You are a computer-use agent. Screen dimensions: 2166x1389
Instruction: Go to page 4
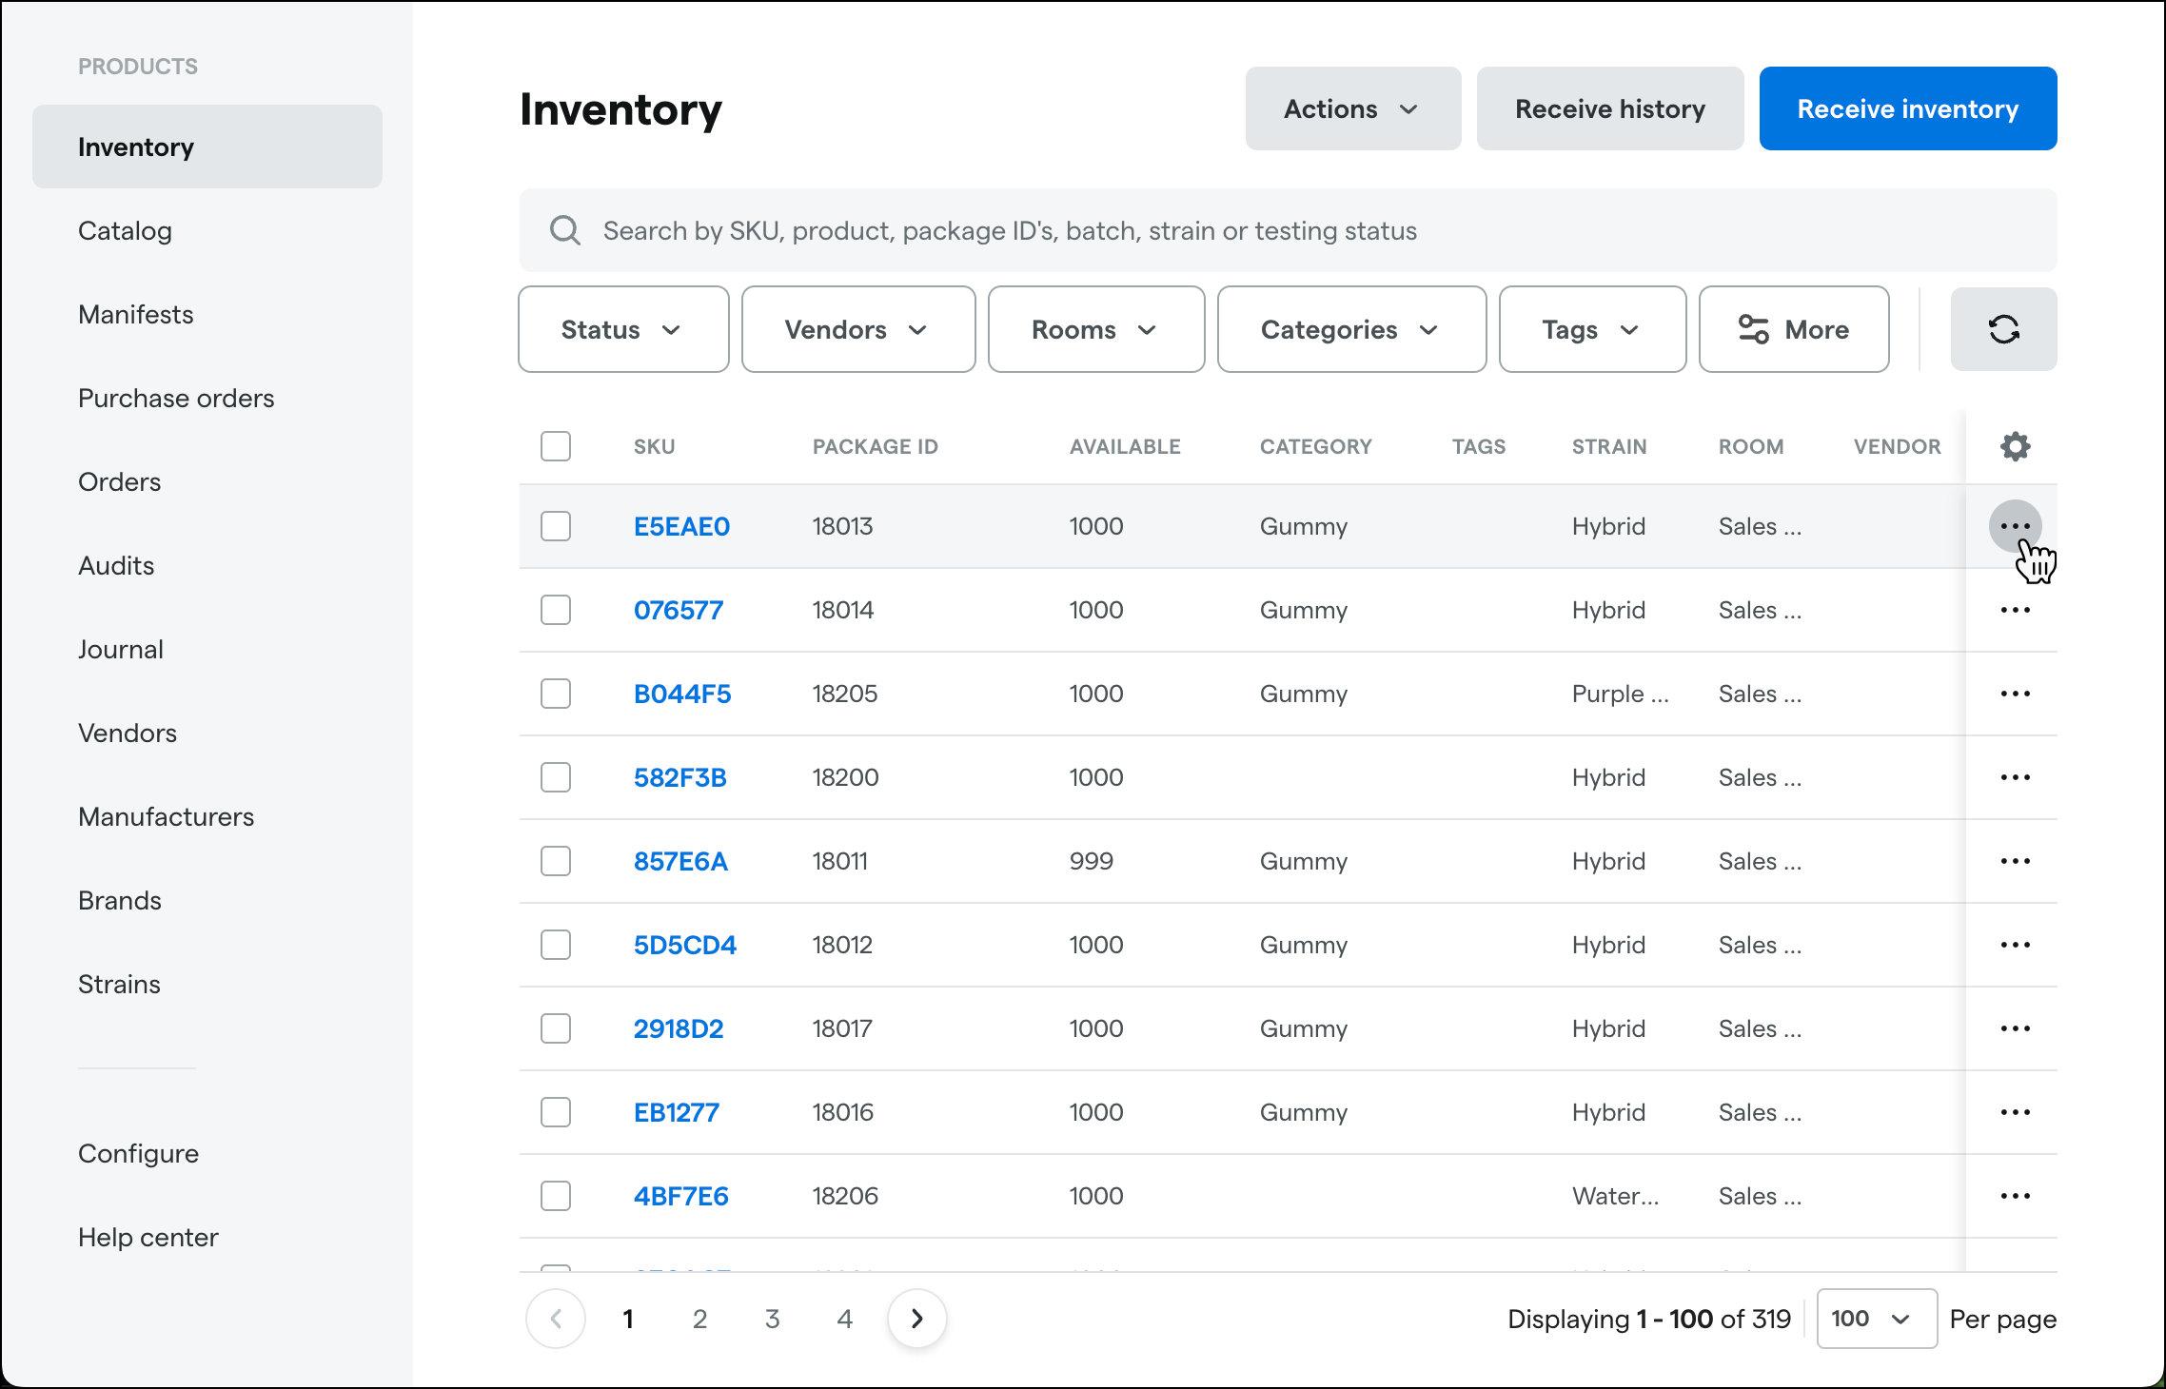tap(844, 1319)
